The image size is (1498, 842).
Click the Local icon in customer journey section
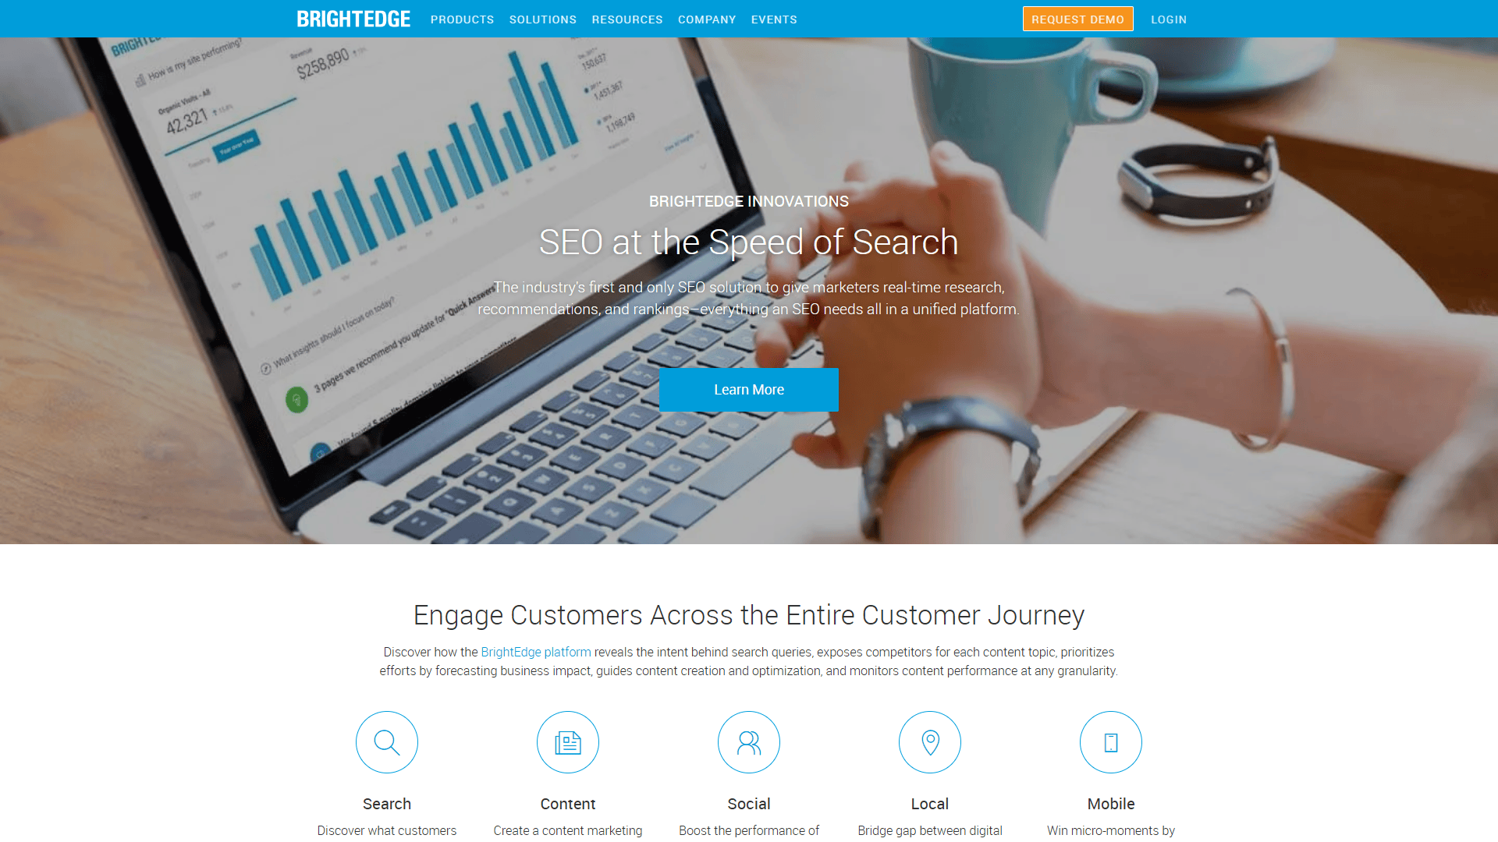pos(930,741)
